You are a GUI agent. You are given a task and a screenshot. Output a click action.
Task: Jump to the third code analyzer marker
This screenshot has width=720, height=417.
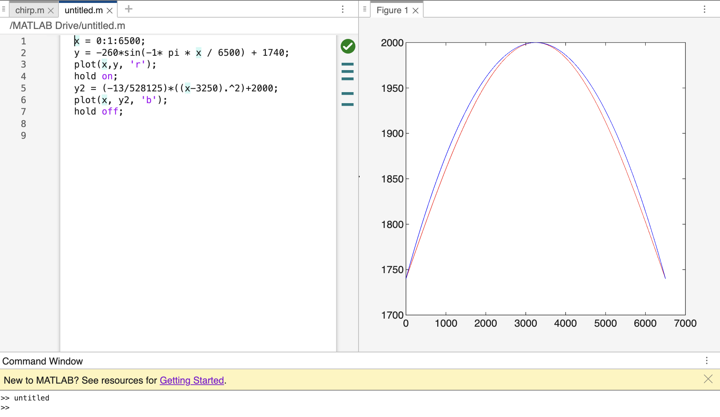(x=347, y=79)
